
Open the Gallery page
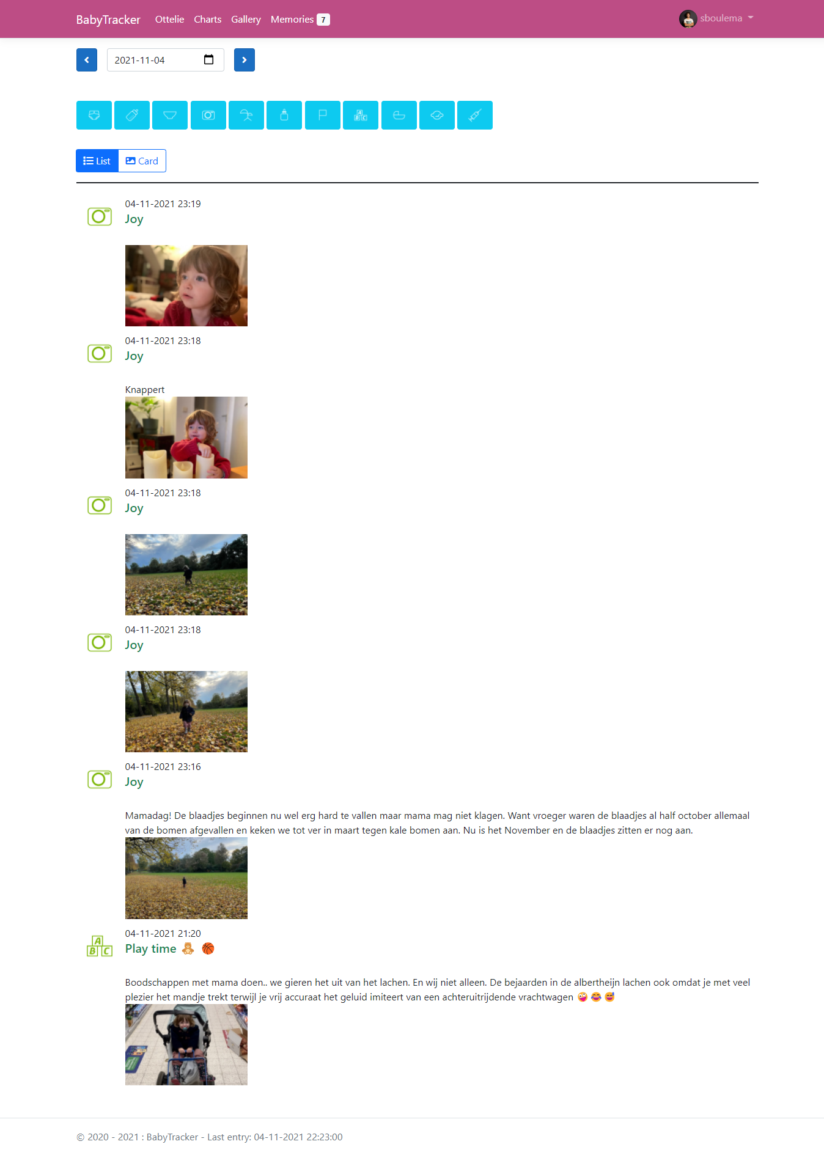pos(246,20)
